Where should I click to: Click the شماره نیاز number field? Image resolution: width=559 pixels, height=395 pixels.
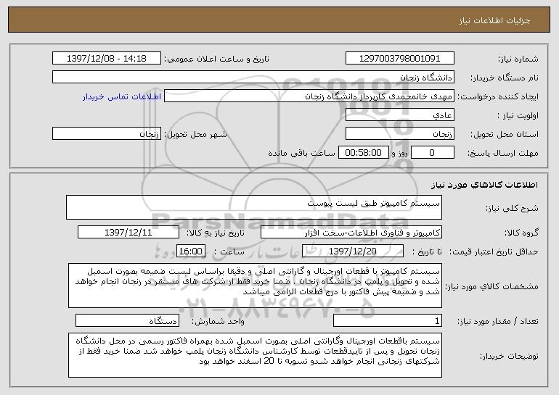coord(399,58)
